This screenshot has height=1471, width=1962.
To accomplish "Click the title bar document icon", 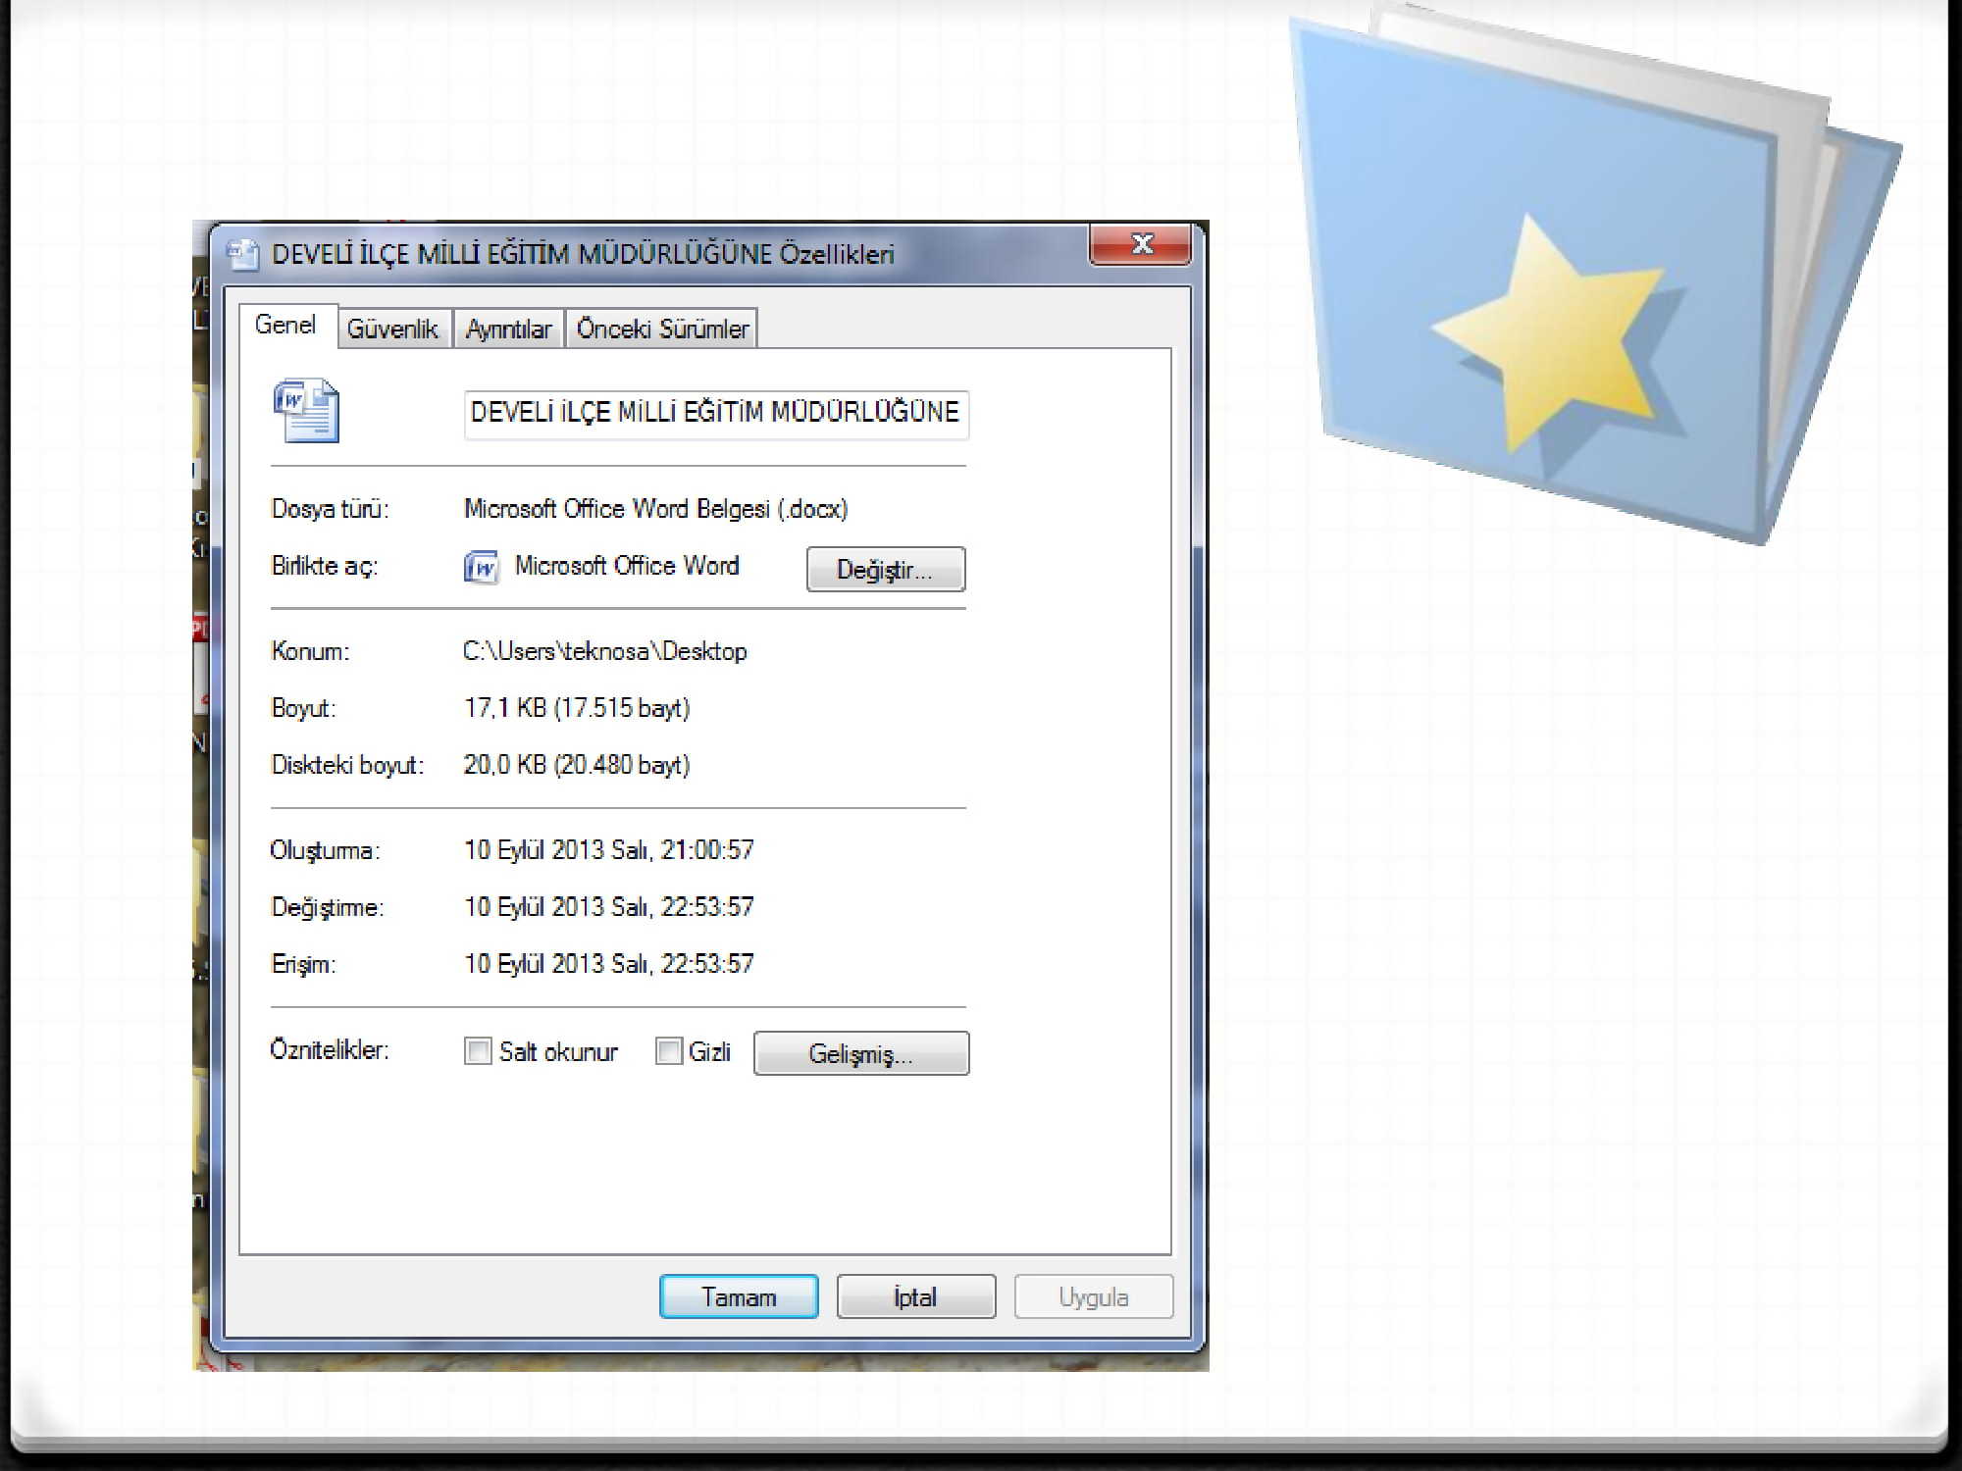I will 242,254.
